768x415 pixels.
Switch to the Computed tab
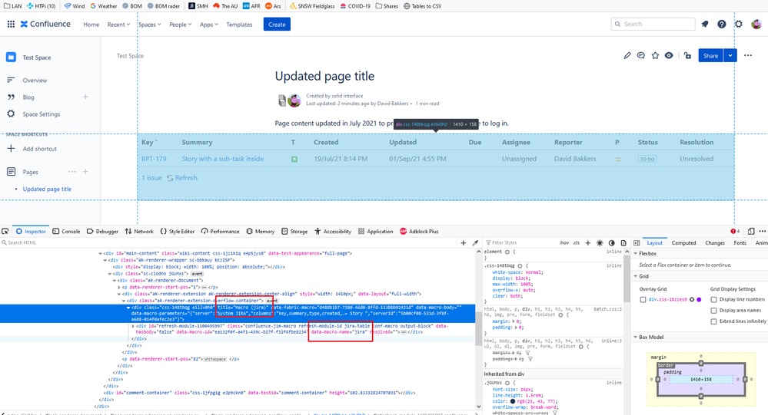tap(683, 242)
